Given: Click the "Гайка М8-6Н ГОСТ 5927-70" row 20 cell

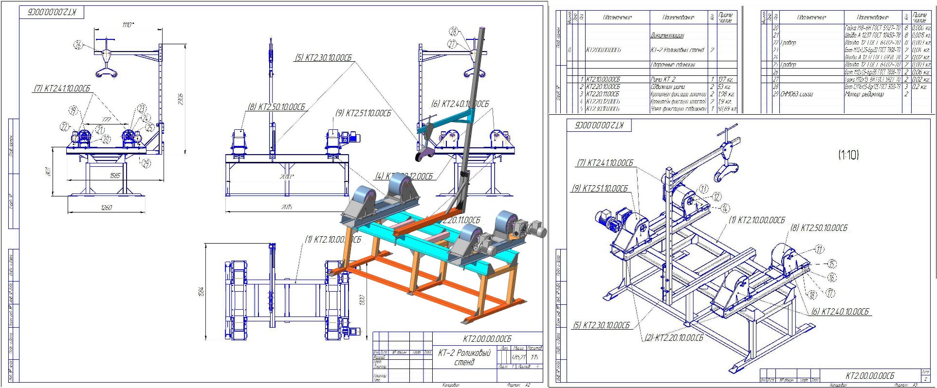Looking at the screenshot, I should [873, 28].
